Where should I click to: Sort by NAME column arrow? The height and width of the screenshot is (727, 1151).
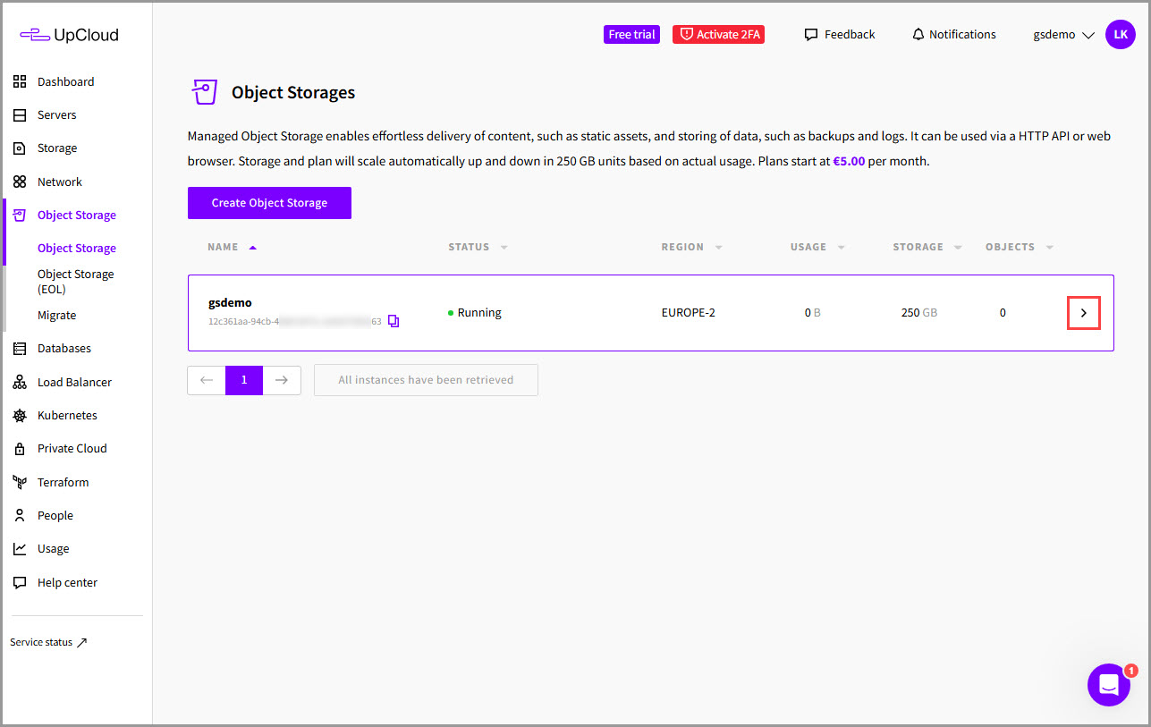(x=252, y=247)
